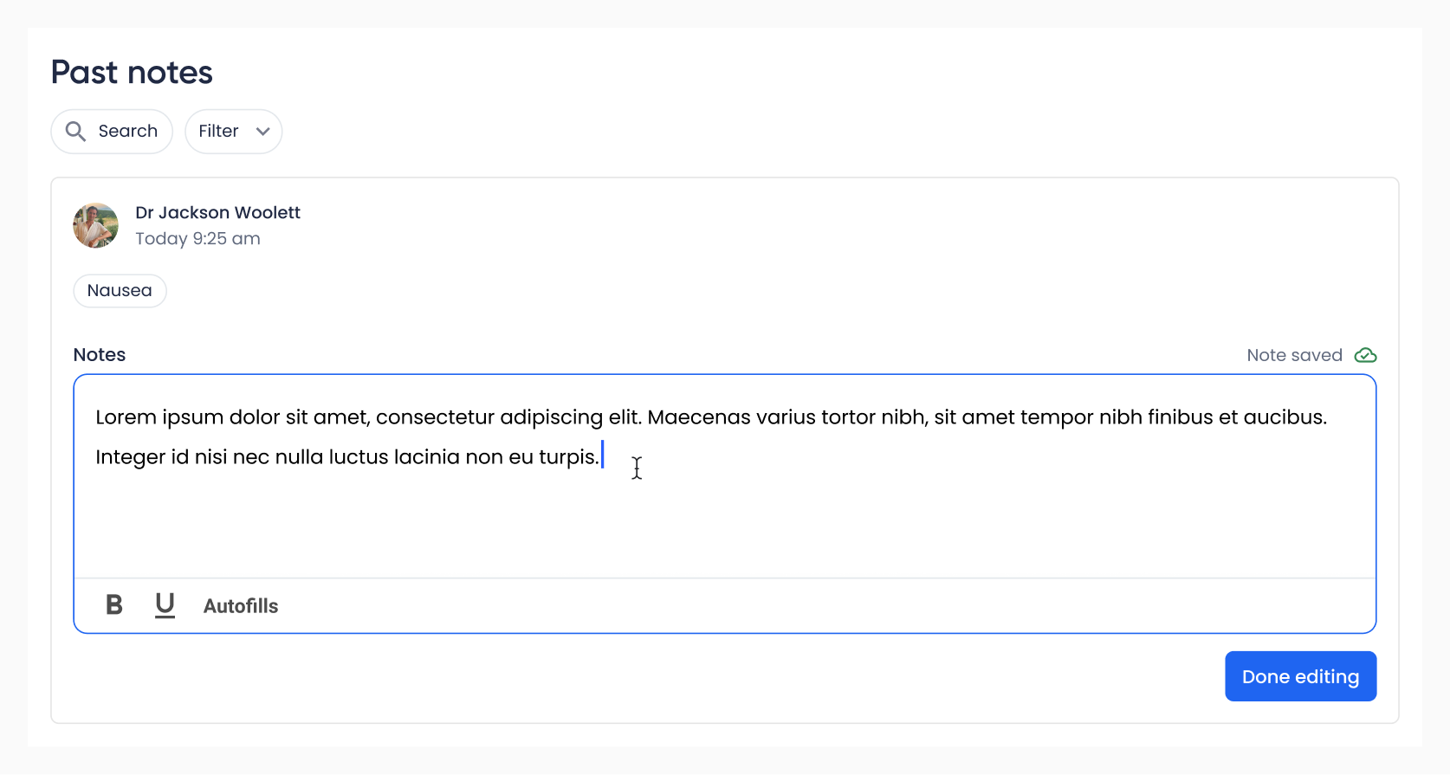Click the magnifying glass search icon
The image size is (1450, 775).
pyautogui.click(x=76, y=132)
